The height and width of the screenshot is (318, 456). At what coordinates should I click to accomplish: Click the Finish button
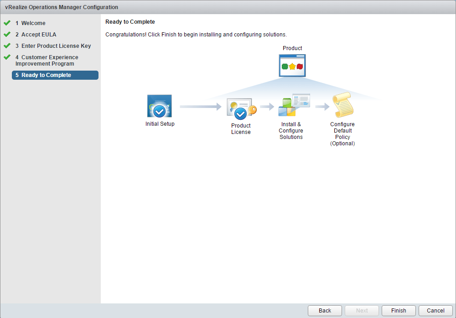[x=399, y=310]
